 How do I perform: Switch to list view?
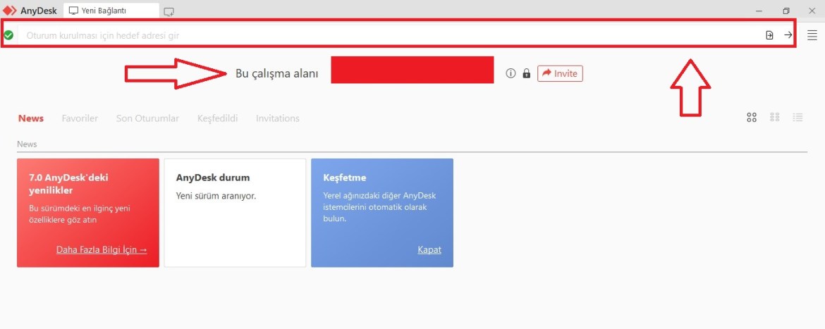tap(797, 117)
